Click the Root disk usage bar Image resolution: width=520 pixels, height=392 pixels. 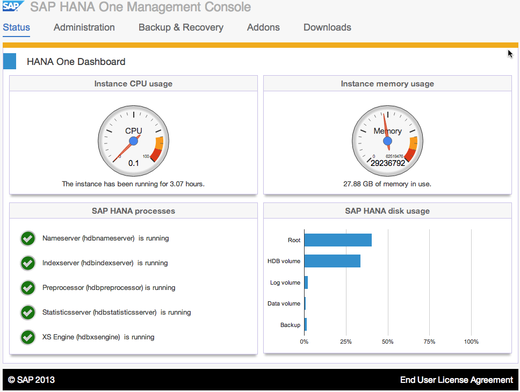coord(338,240)
